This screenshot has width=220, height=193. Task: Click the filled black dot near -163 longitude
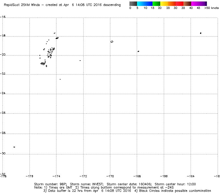click(x=201, y=33)
